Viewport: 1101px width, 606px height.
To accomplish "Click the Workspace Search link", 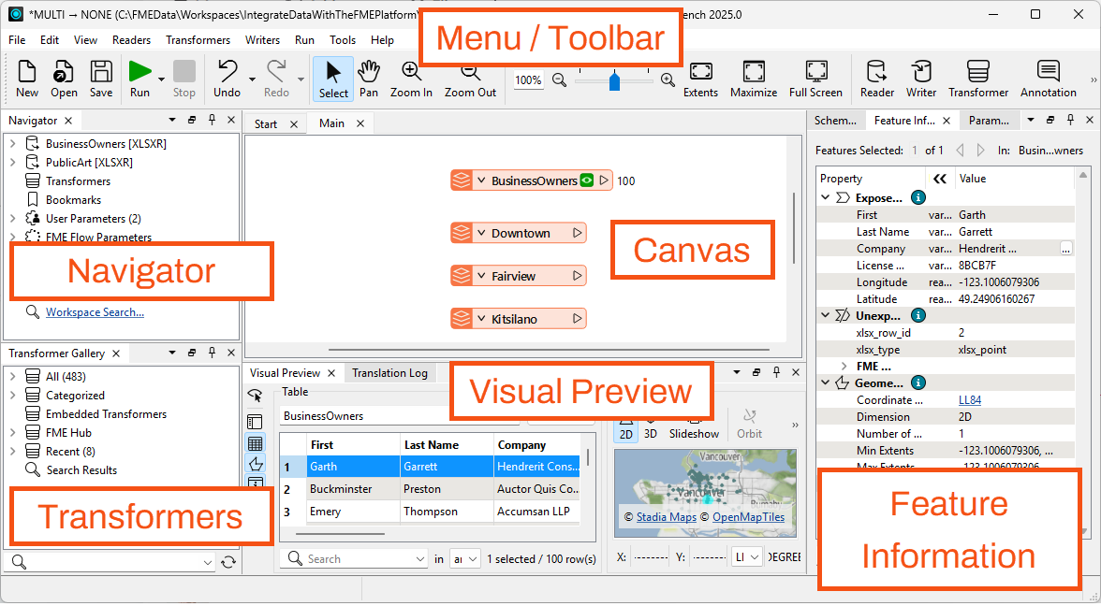I will [x=95, y=311].
